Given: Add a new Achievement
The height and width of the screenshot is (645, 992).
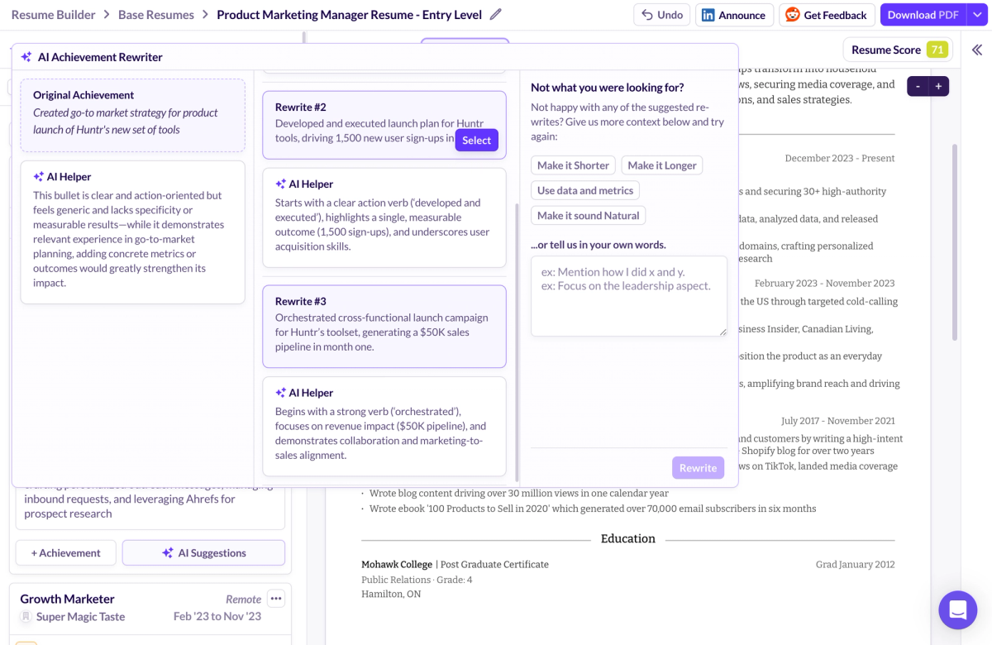Looking at the screenshot, I should (66, 552).
